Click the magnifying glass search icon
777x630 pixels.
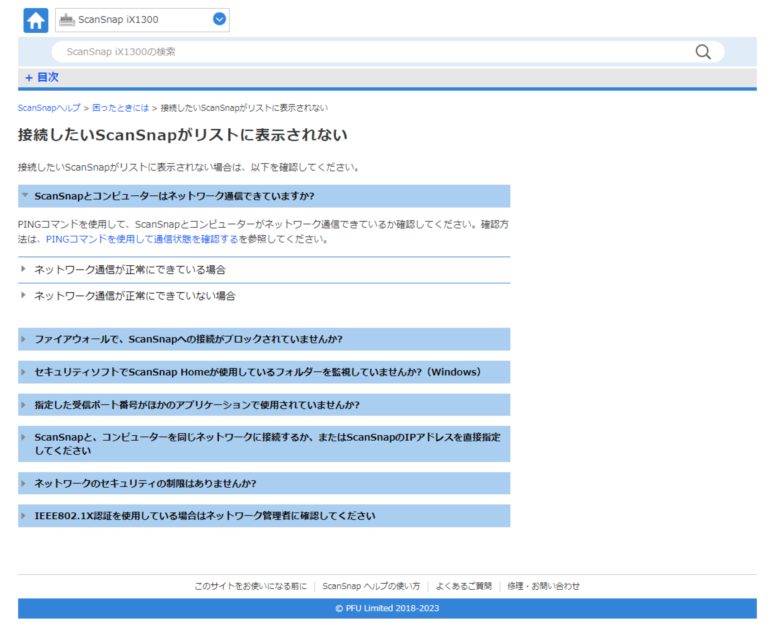(702, 52)
